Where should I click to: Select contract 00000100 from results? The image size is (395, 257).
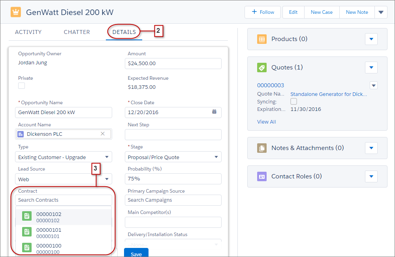point(64,248)
